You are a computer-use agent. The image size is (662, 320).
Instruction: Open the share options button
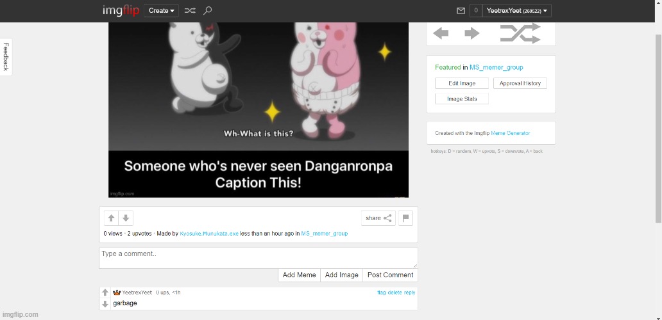pos(378,218)
